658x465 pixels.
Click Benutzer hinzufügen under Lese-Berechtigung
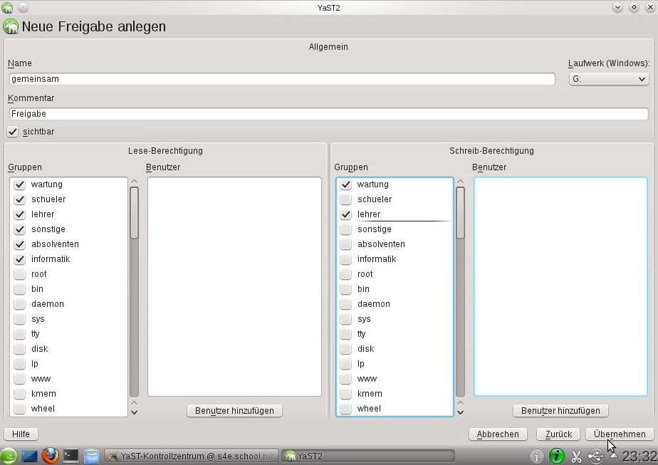point(234,411)
